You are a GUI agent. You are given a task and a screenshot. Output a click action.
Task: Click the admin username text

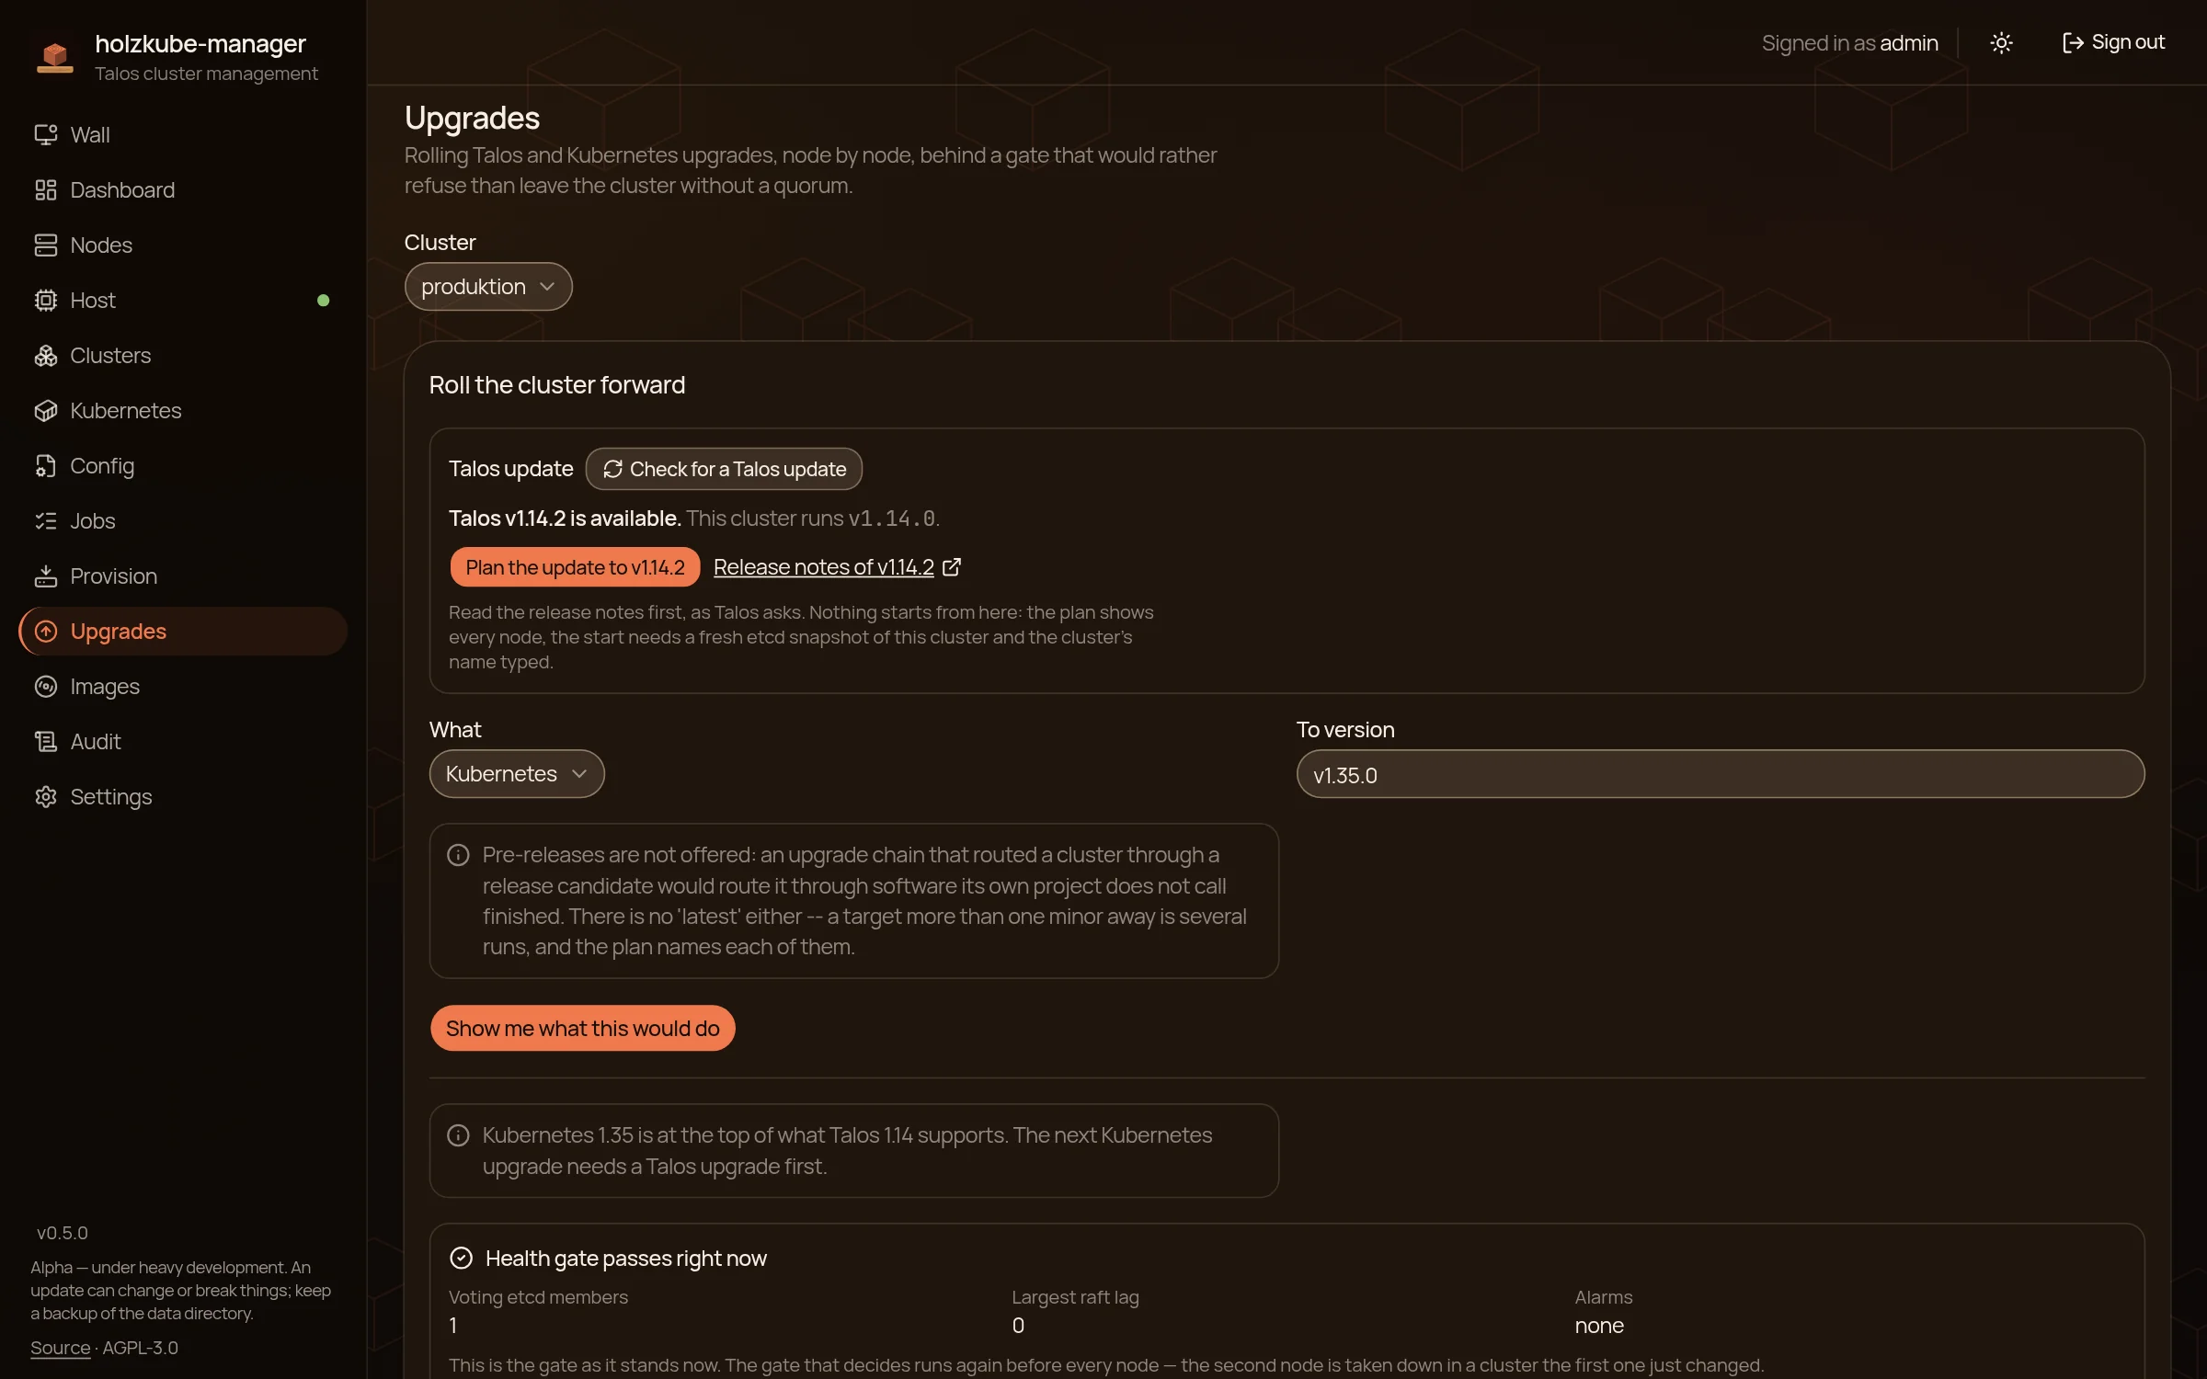(1909, 43)
